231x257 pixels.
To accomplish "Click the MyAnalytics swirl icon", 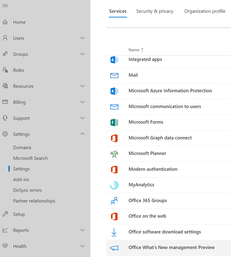I will [114, 185].
